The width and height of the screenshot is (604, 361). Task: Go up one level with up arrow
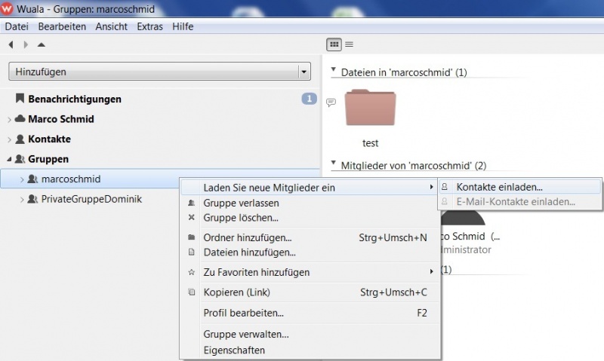[42, 44]
